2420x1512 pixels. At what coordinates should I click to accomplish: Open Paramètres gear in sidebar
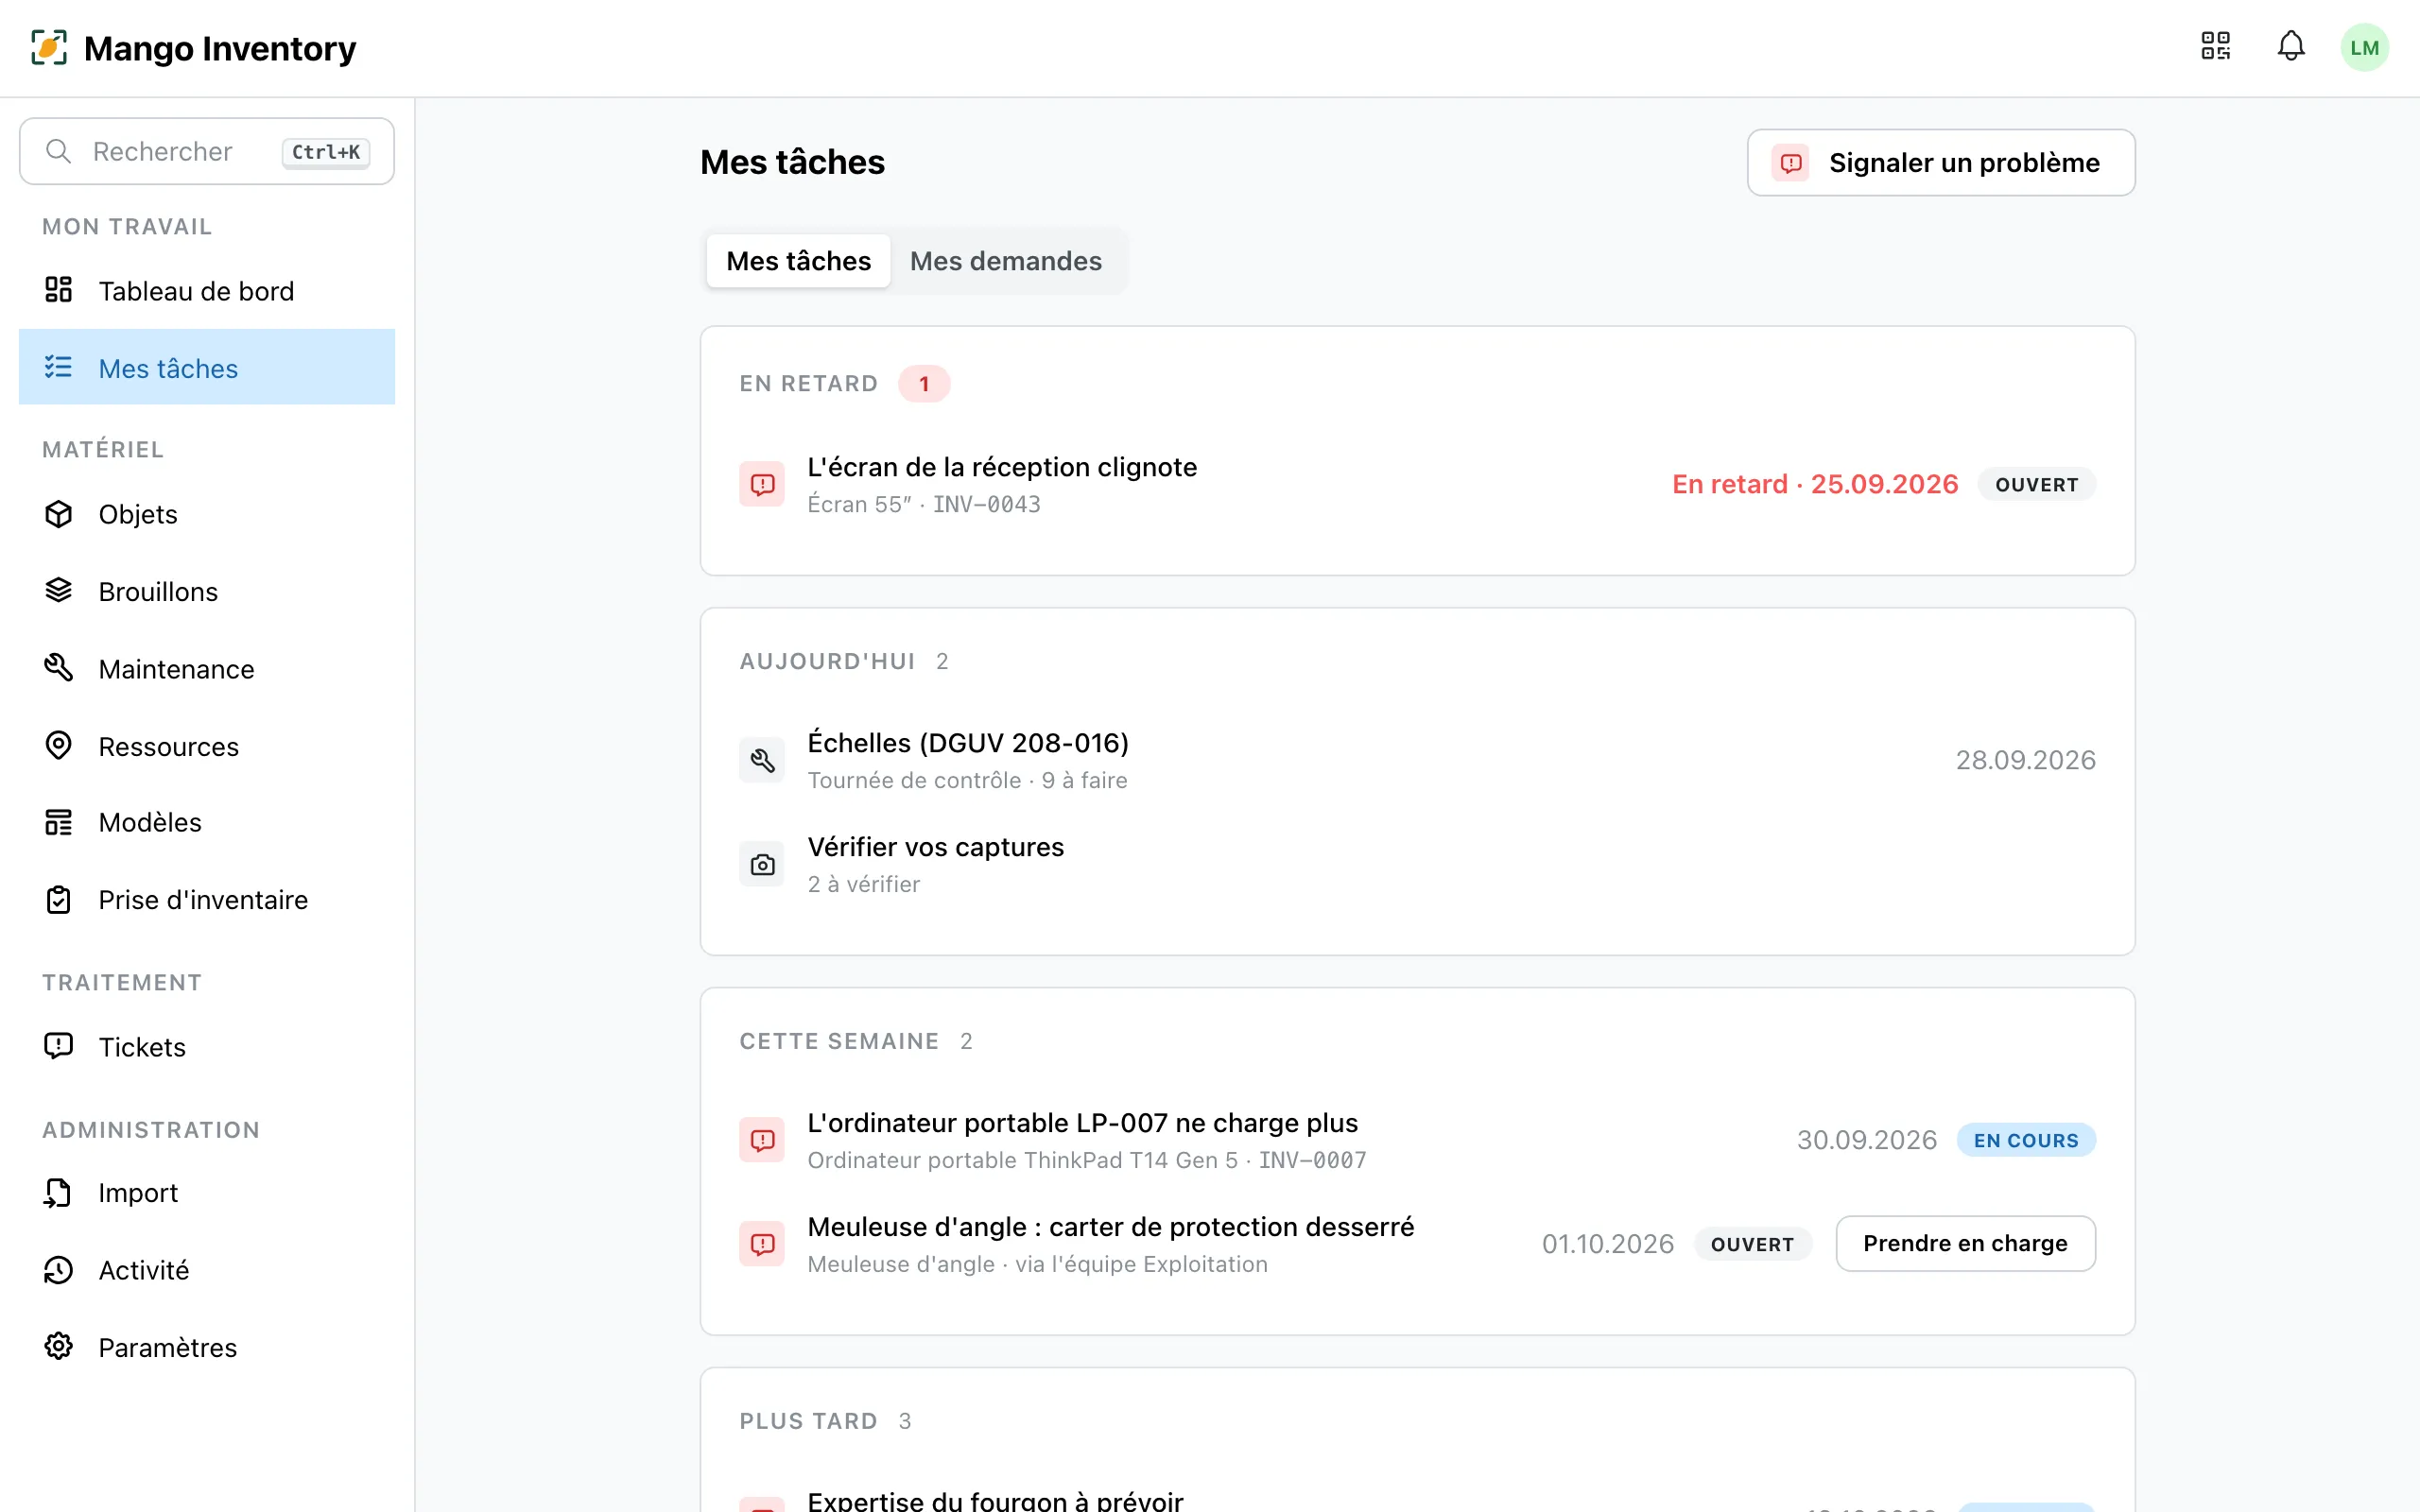tap(207, 1347)
